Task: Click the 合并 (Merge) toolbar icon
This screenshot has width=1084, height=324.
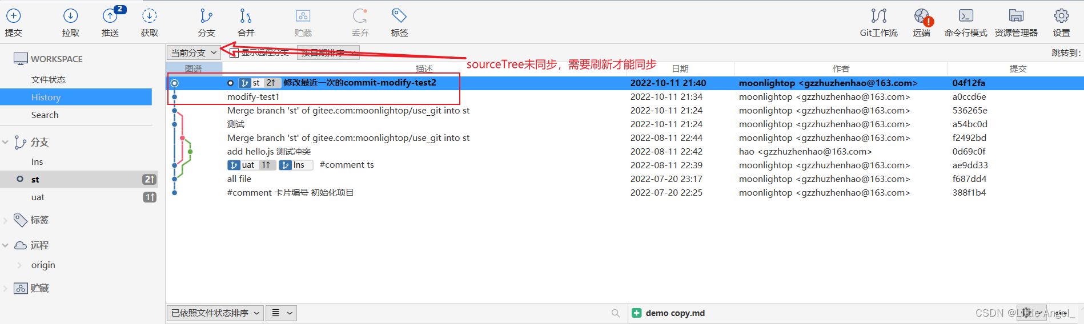Action: tap(246, 16)
